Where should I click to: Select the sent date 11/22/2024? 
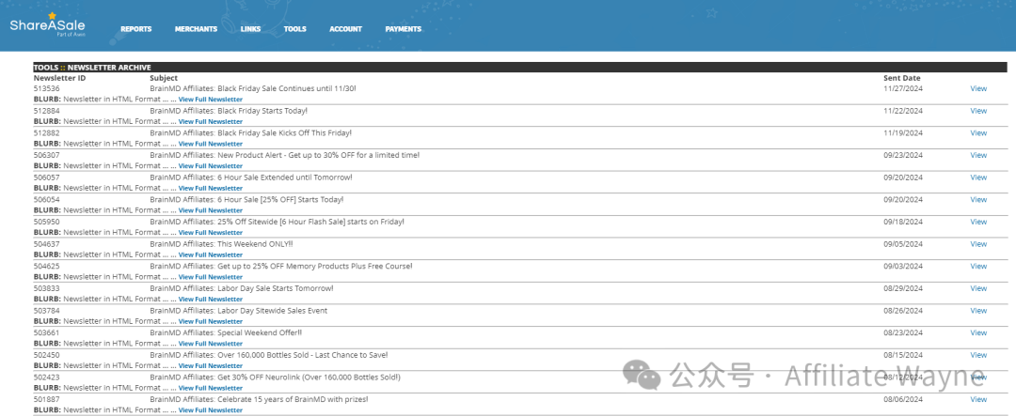click(x=902, y=111)
